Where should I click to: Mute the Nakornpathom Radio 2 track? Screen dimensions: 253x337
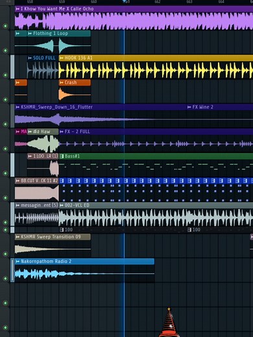(5, 279)
